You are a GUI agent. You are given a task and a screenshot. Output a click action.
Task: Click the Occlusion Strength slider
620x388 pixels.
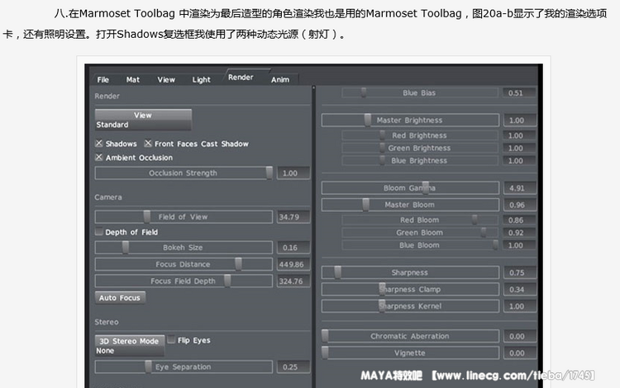click(x=184, y=173)
